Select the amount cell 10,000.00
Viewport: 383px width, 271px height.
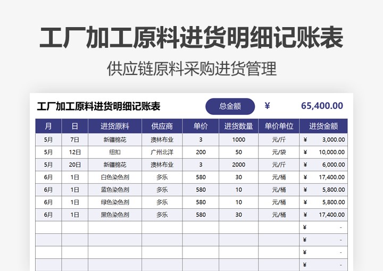click(323, 152)
